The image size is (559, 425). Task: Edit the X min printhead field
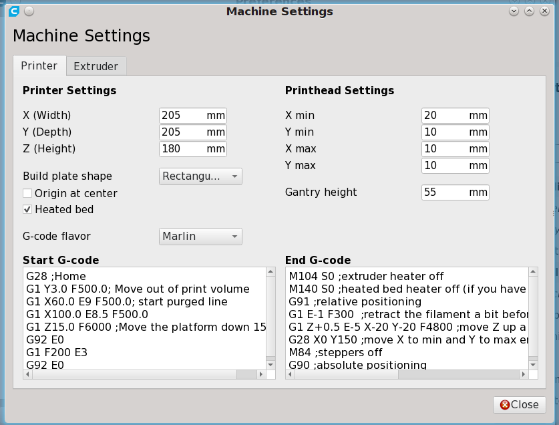coord(455,115)
